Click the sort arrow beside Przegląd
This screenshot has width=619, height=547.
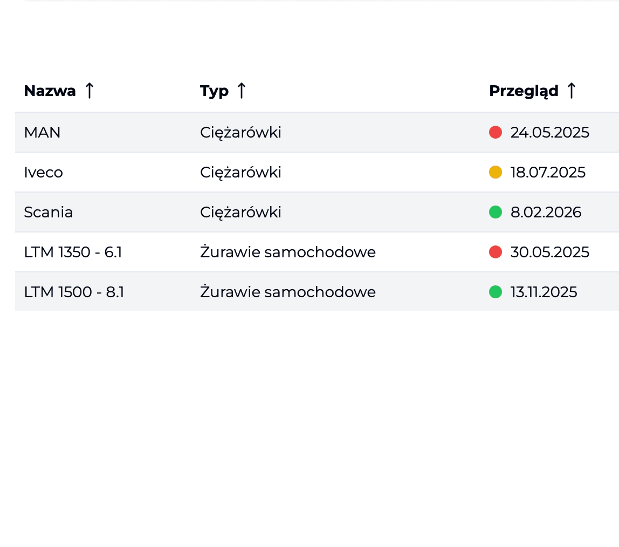click(x=572, y=90)
